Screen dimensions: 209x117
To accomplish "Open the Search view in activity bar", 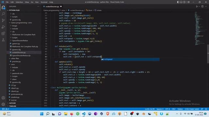I will (x=3, y=14).
